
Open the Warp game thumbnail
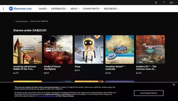tap(89, 49)
